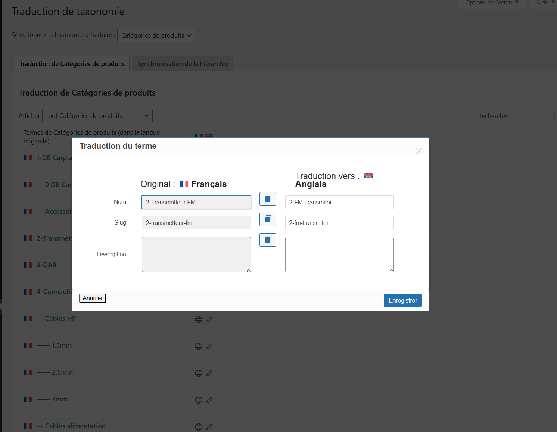
Task: Focus the English slug input field
Action: coord(339,223)
